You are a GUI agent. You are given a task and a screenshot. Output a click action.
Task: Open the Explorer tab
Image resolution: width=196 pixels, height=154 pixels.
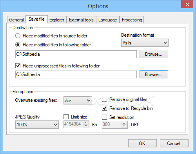[x=57, y=20]
